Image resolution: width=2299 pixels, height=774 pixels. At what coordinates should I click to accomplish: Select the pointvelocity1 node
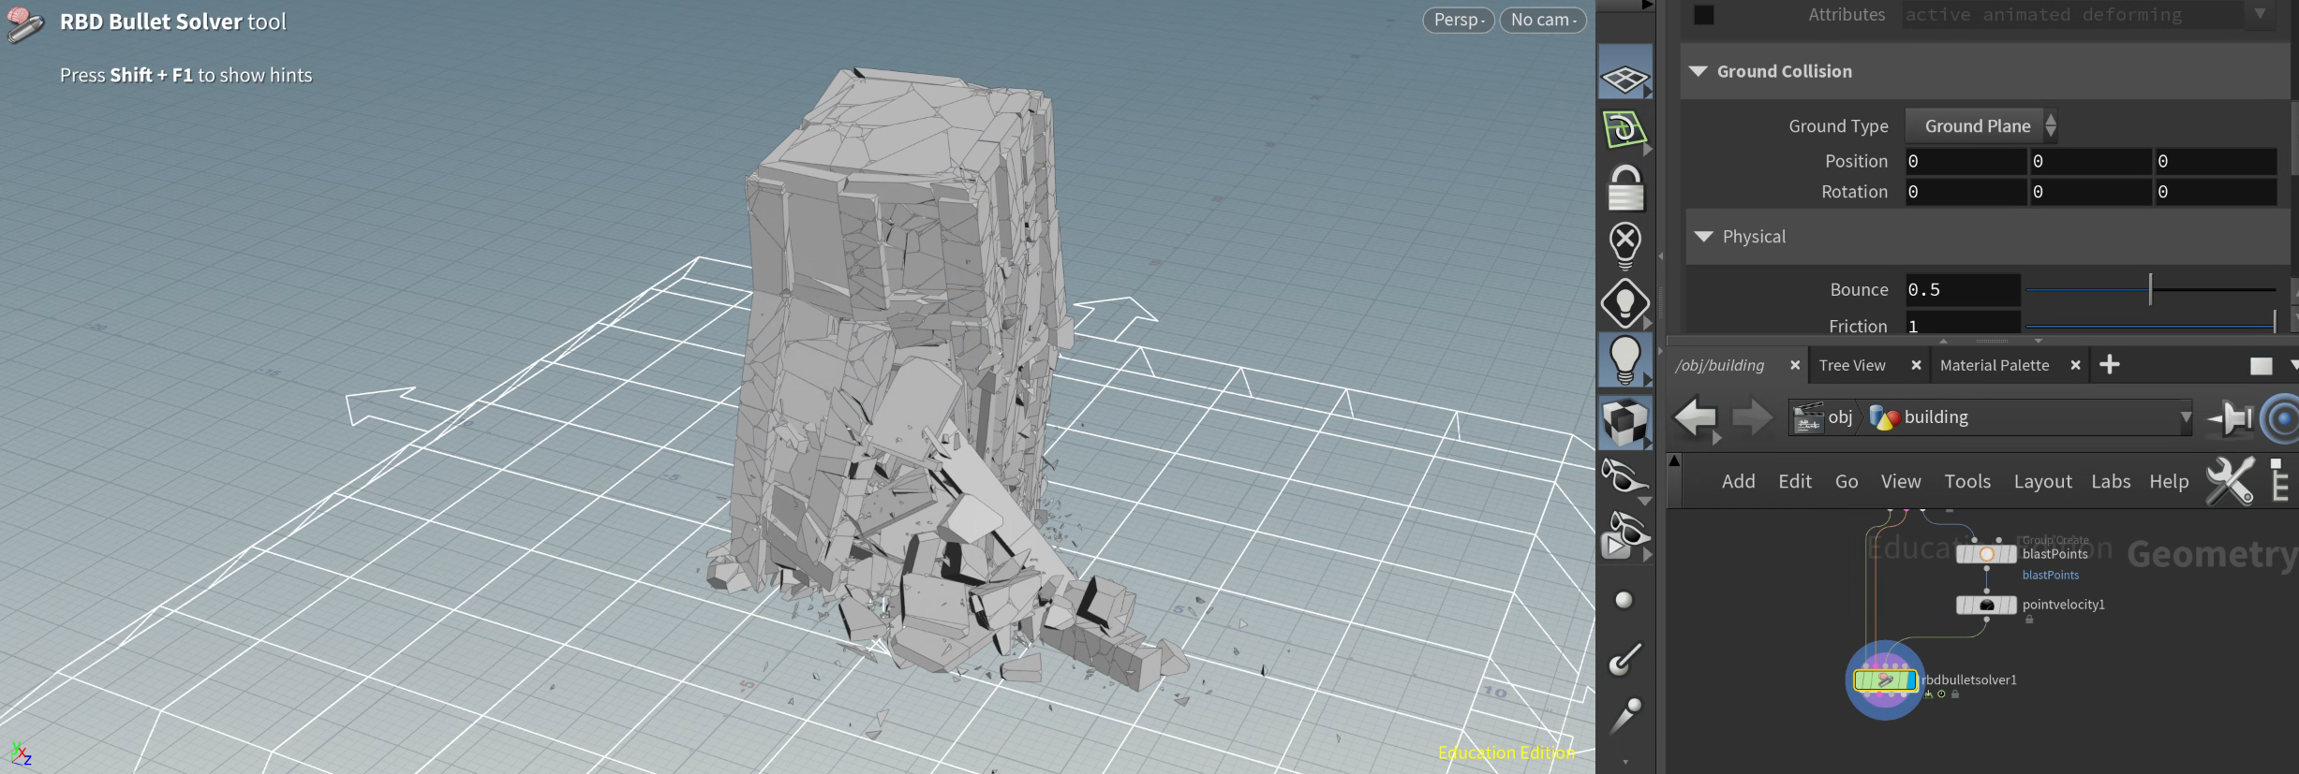point(1986,605)
